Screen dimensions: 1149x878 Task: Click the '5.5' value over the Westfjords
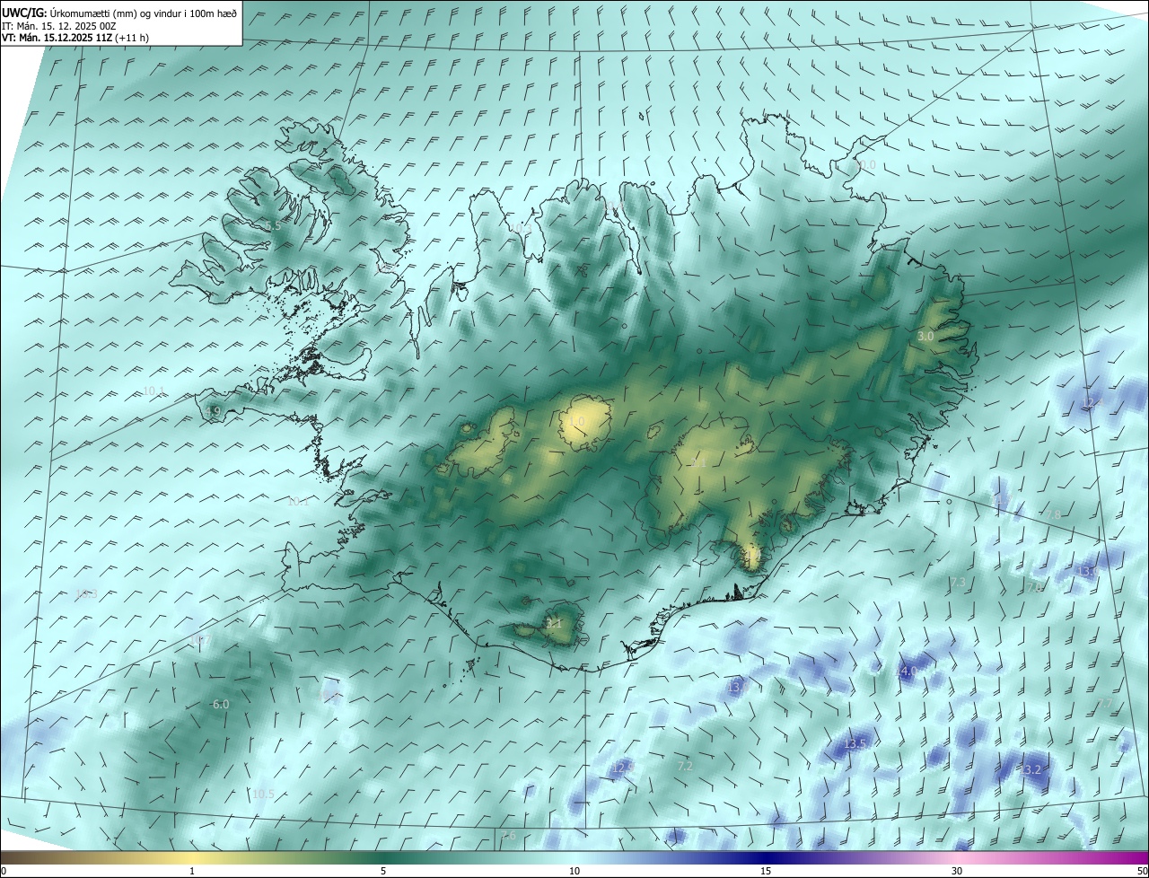[274, 226]
